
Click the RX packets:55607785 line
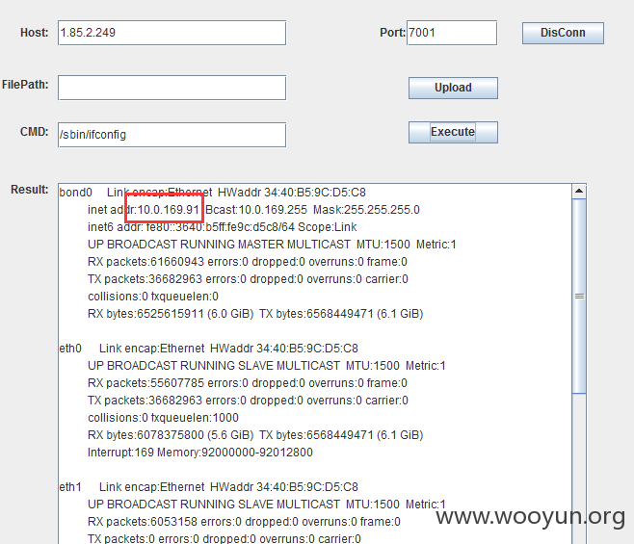coord(248,383)
